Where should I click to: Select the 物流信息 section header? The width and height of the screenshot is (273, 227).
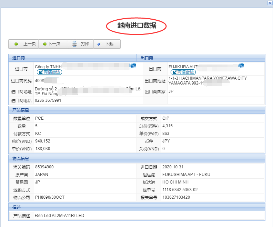coord(20,159)
